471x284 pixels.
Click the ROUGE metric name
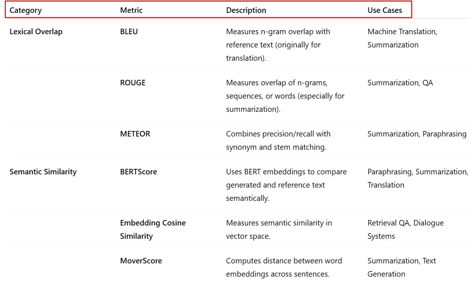pos(133,83)
